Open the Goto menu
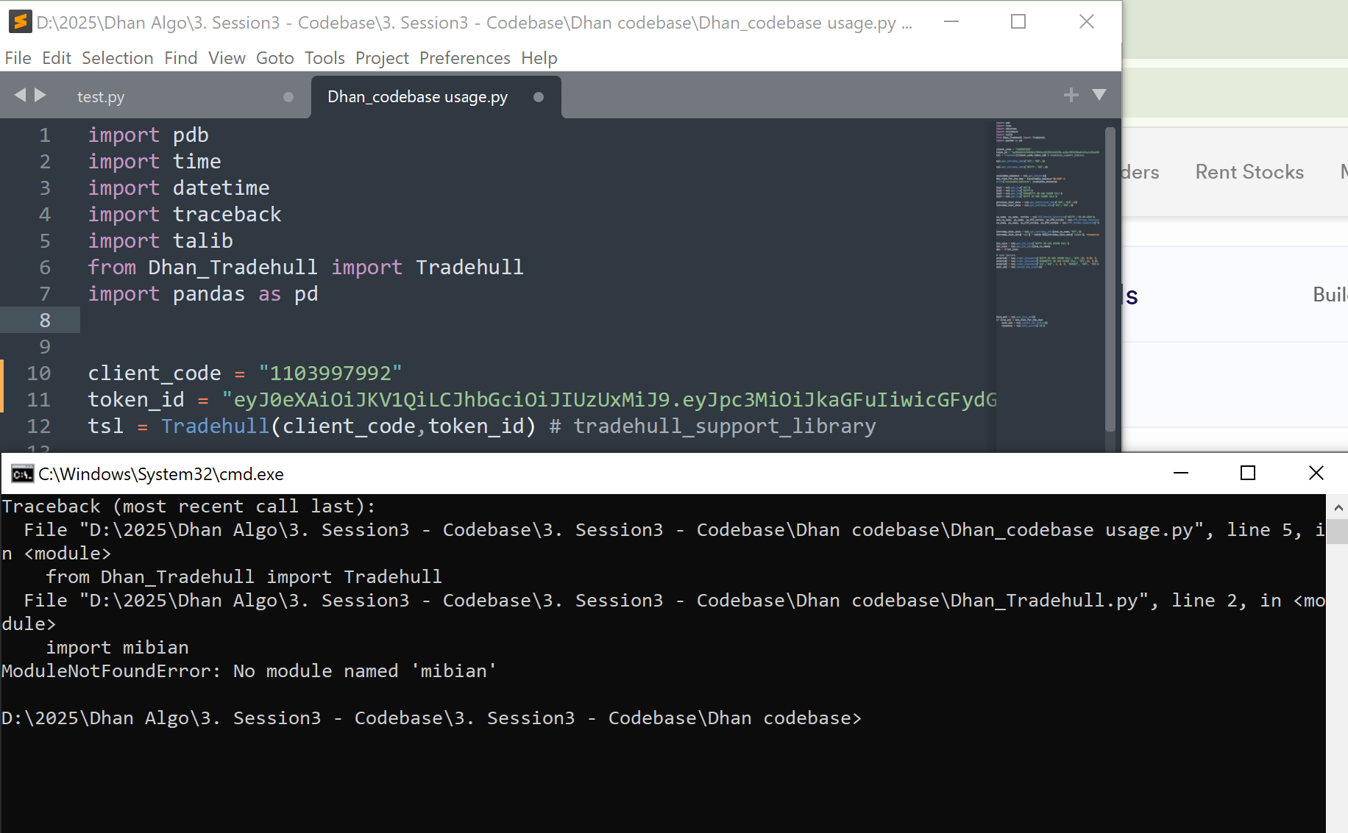 [x=274, y=58]
